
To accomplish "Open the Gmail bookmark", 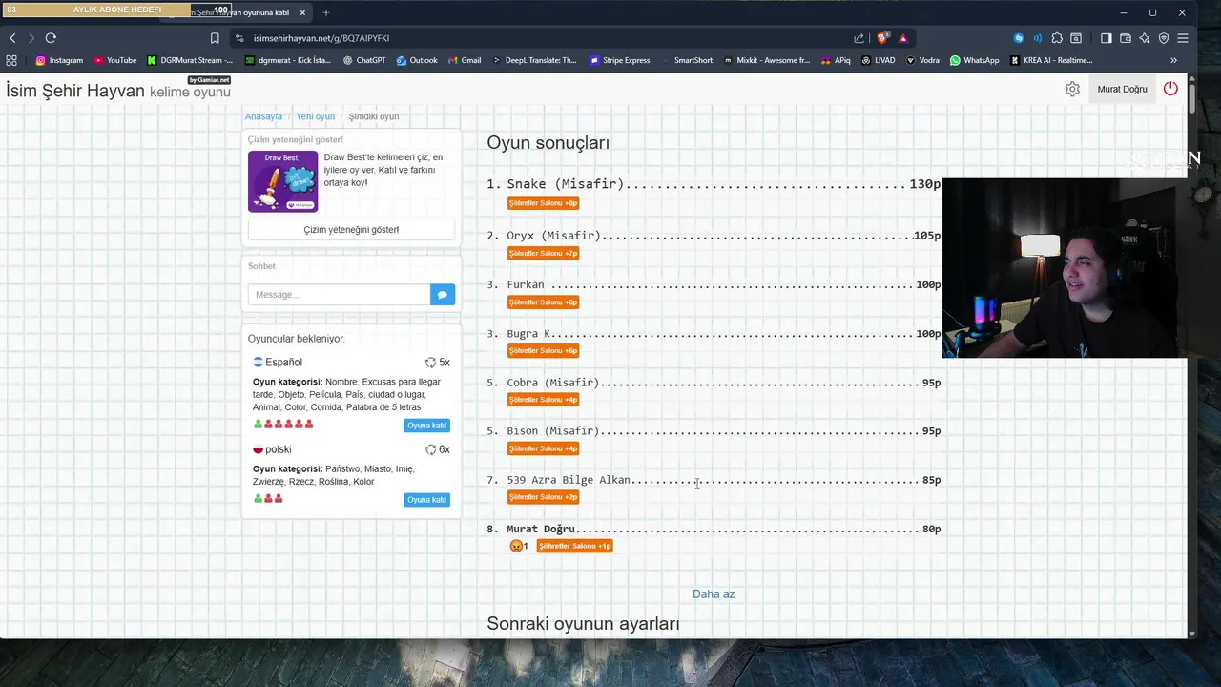I will pyautogui.click(x=464, y=60).
